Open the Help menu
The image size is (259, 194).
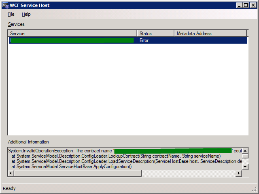point(26,15)
